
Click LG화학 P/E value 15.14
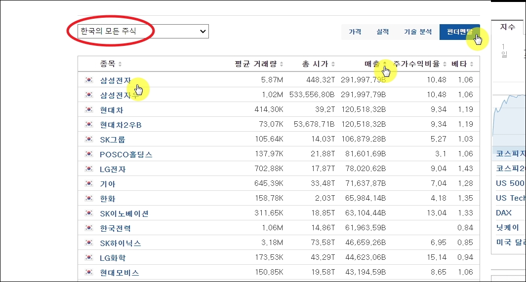coord(437,257)
